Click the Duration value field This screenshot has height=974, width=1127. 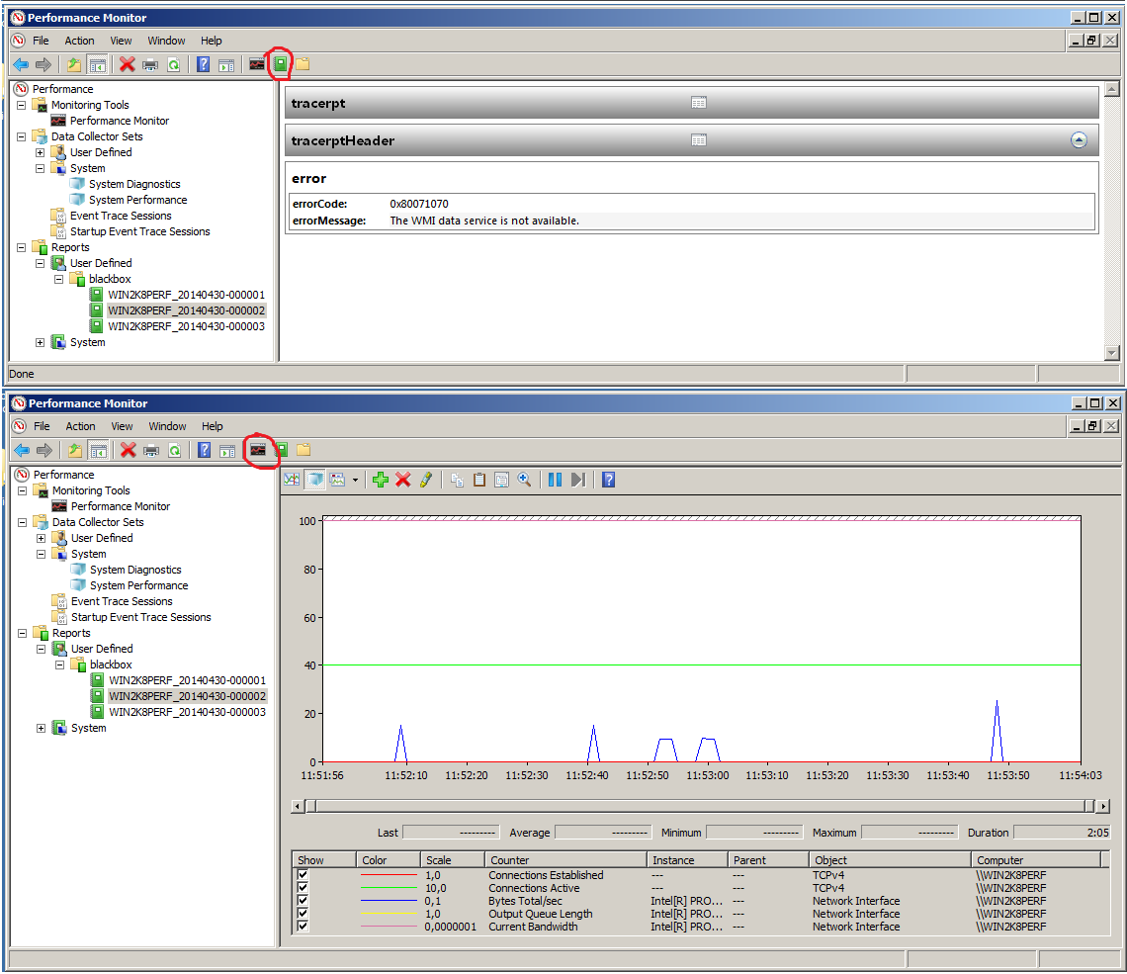coord(1062,833)
